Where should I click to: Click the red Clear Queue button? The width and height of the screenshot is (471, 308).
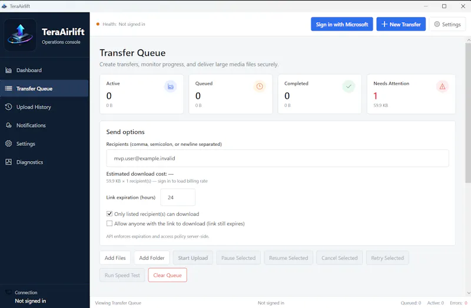point(167,275)
